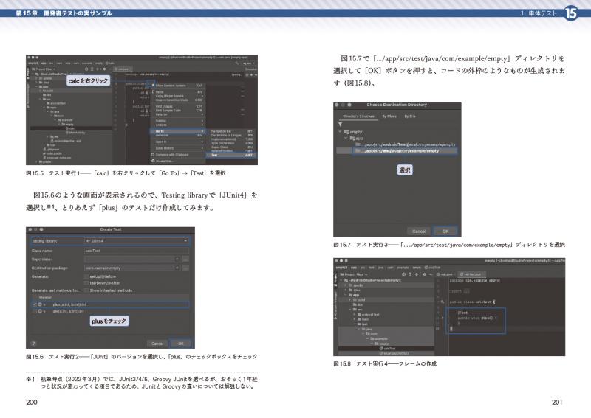The height and width of the screenshot is (418, 591).
Task: Click OK in Choose Destination Directory dialog
Action: click(x=445, y=231)
